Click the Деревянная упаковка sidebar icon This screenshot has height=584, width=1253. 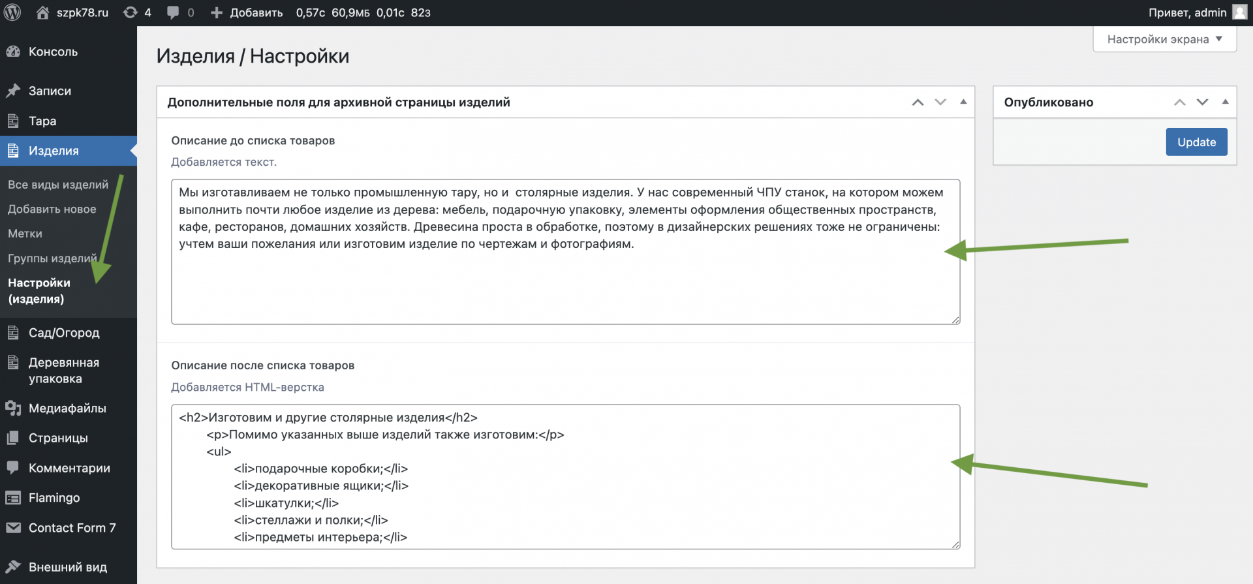point(13,362)
